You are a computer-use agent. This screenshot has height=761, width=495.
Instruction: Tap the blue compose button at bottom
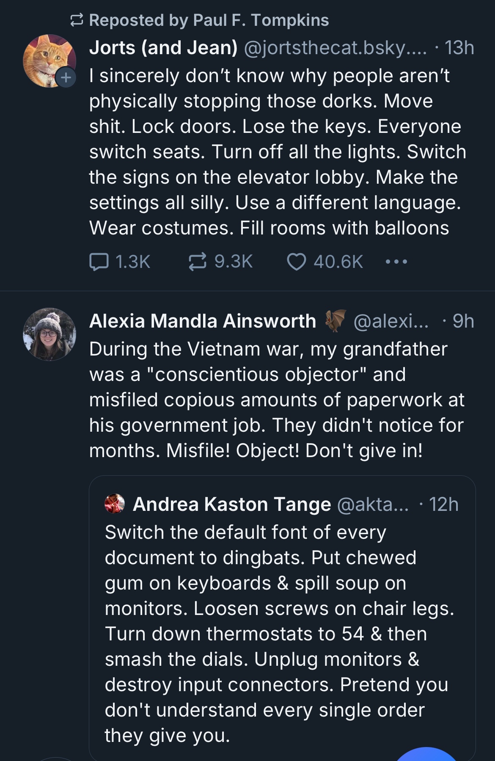426,755
